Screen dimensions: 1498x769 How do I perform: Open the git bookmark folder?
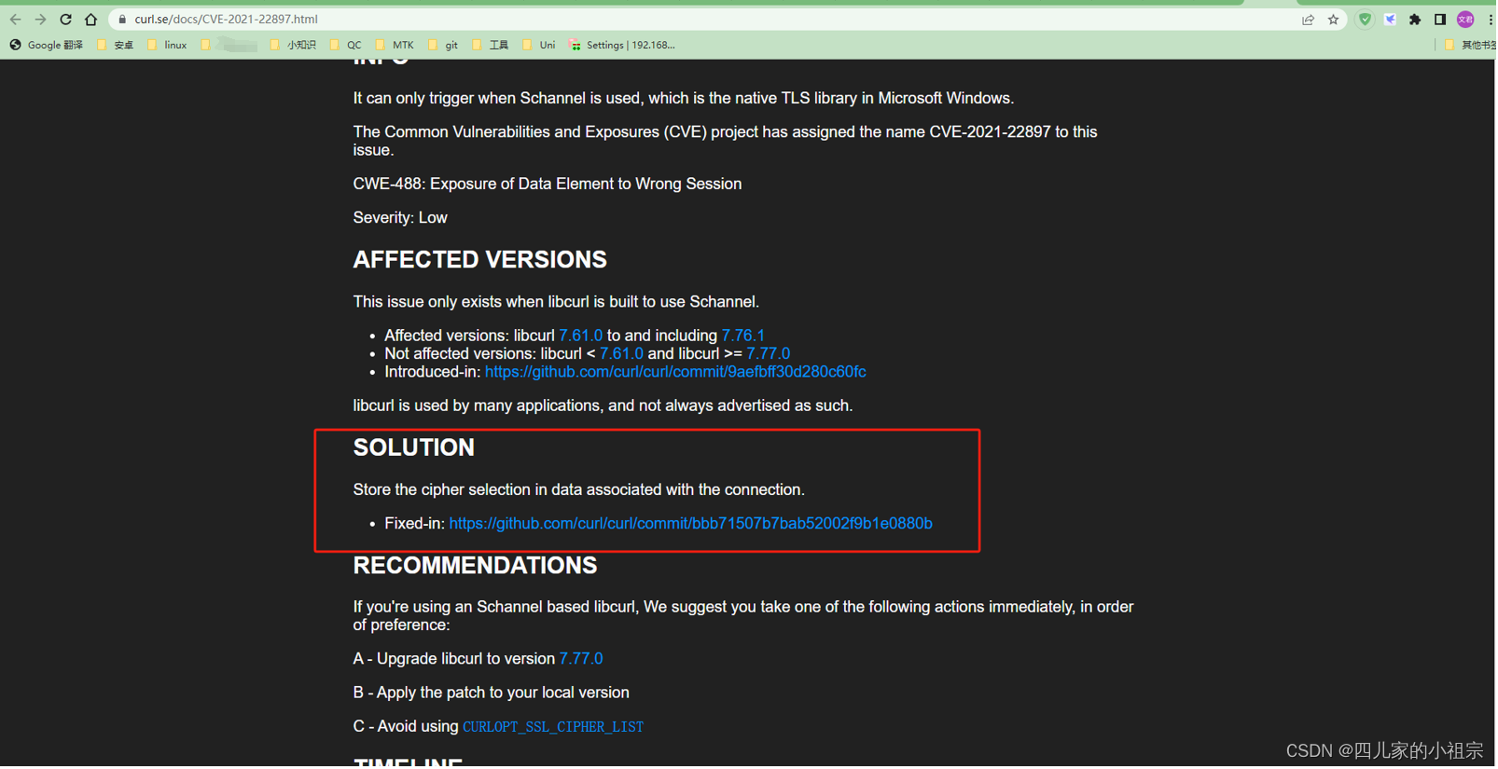pos(443,45)
